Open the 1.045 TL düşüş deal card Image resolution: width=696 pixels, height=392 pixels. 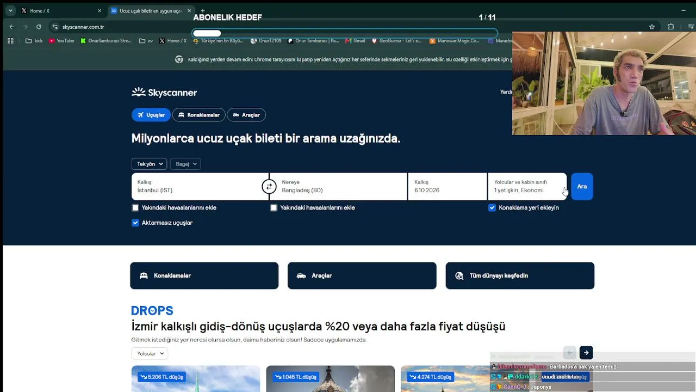coord(331,379)
